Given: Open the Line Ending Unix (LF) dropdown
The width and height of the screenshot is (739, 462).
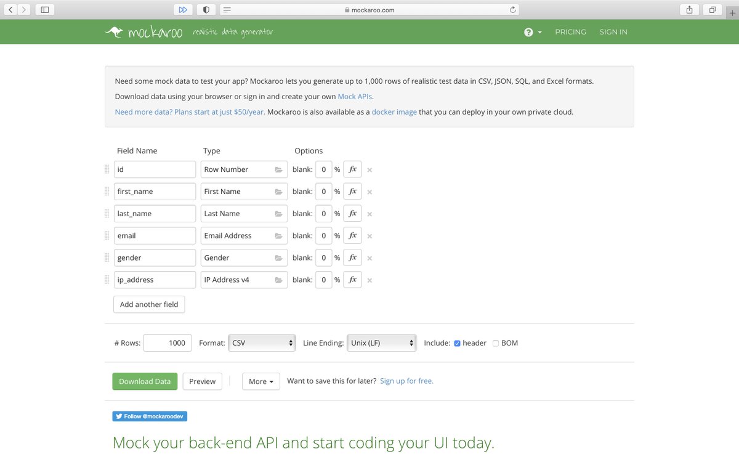Looking at the screenshot, I should (382, 343).
